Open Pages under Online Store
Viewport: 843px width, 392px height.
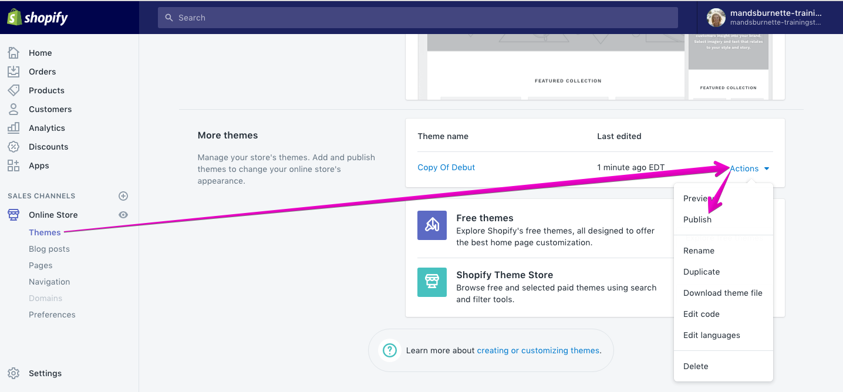(41, 265)
